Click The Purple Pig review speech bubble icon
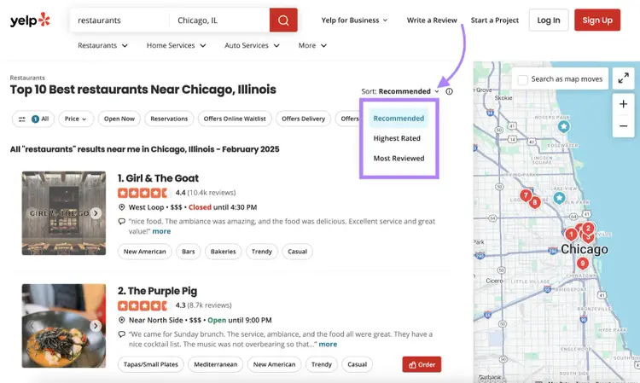 click(122, 334)
